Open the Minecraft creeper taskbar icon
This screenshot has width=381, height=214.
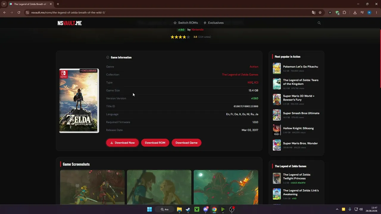(197, 209)
